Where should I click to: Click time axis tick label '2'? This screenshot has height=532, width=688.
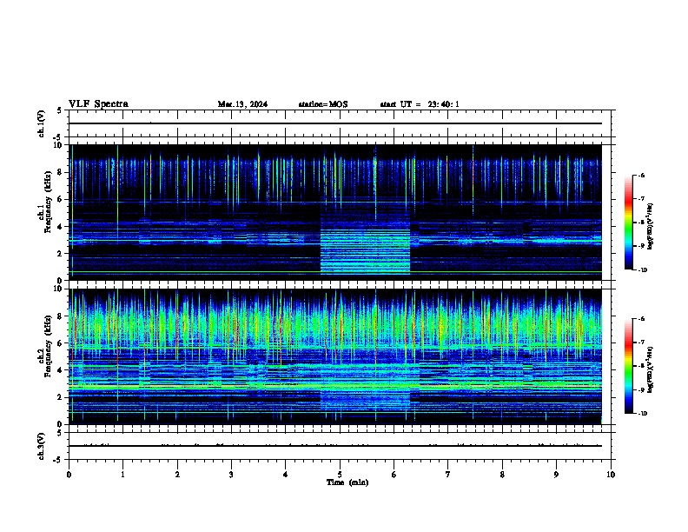(x=177, y=475)
